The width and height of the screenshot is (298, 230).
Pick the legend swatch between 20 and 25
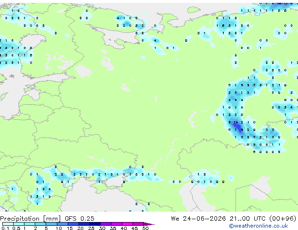(84, 224)
